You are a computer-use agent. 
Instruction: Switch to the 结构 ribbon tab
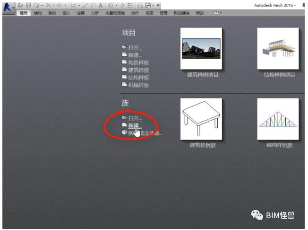[x=38, y=13]
